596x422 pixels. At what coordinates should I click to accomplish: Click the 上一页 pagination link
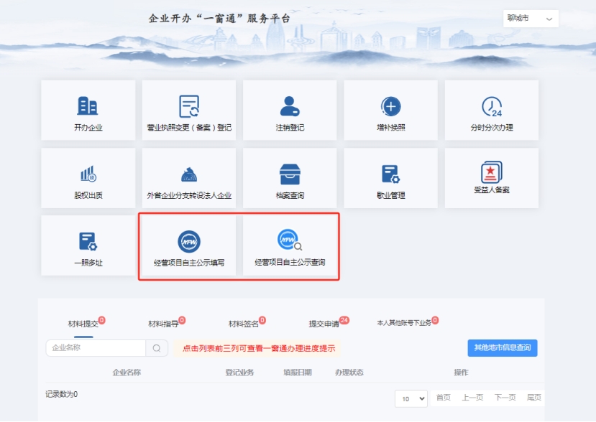coord(472,398)
